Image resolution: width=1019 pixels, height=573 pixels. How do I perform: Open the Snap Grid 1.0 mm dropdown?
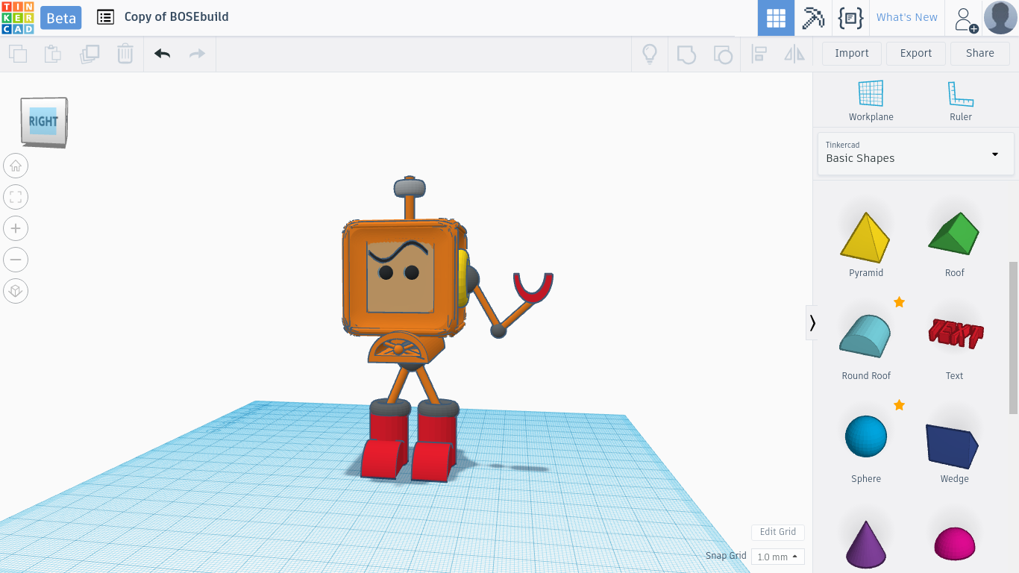777,557
